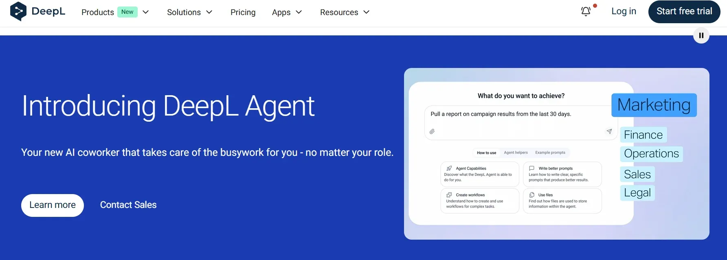Open the Resources menu

point(339,12)
